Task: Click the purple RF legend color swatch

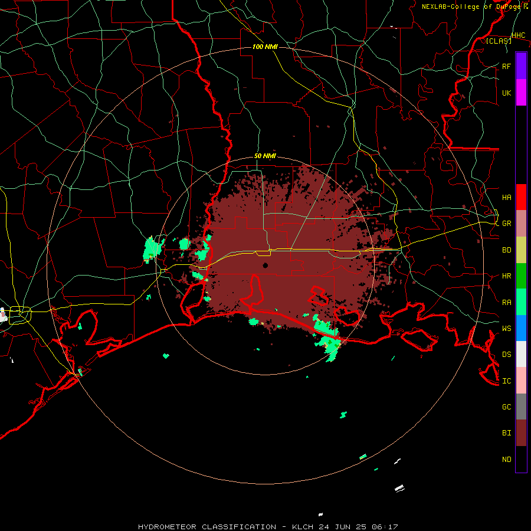Action: (521, 66)
